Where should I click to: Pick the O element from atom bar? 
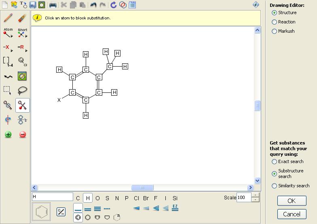(x=97, y=198)
